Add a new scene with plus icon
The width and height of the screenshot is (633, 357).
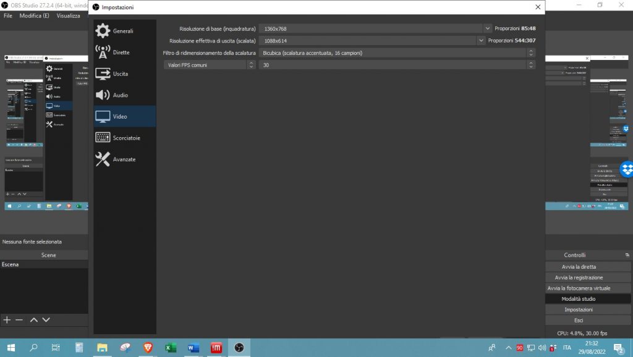[7, 320]
